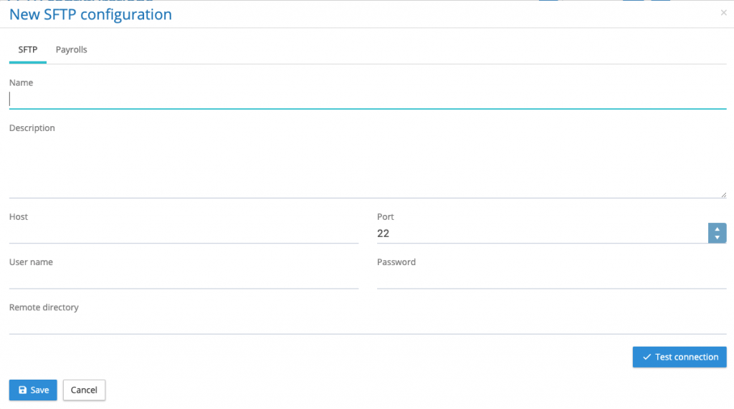
Task: Click the checkmark icon on Test connection
Action: tap(647, 357)
